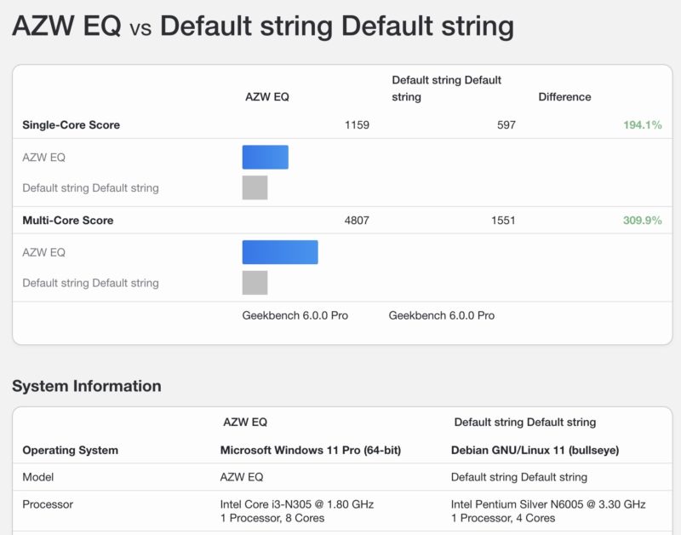Click the Intel Core i3-N305 processor entry
Screen dimensions: 681x535
click(296, 504)
